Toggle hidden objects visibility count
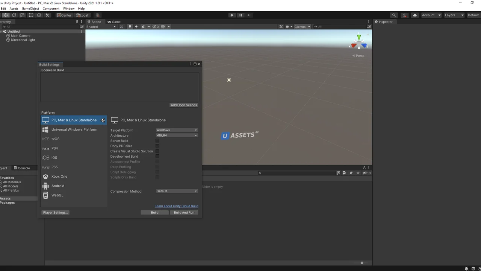Image resolution: width=481 pixels, height=271 pixels. pyautogui.click(x=155, y=27)
